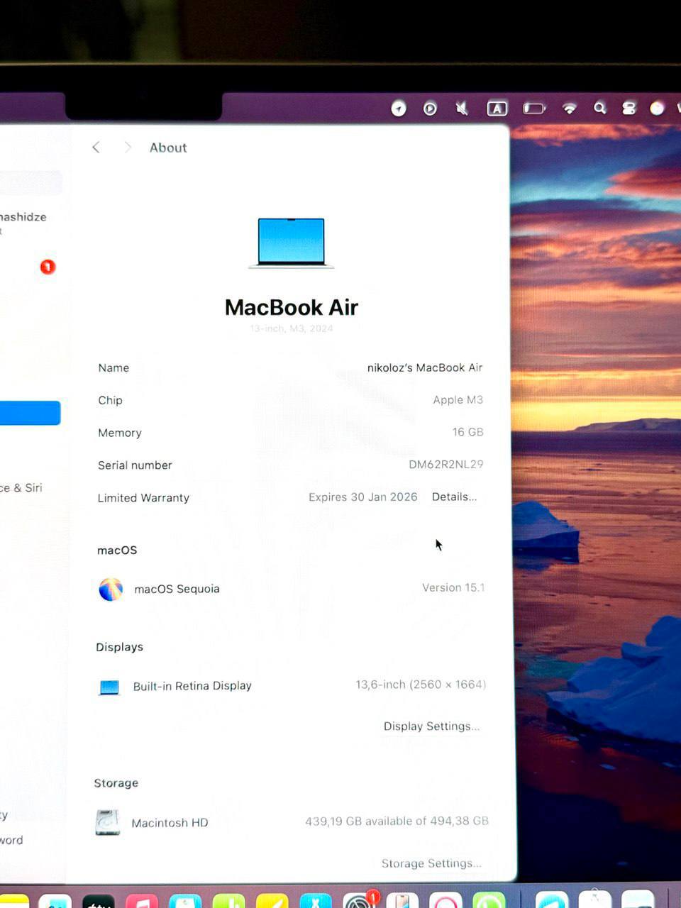Open Storage Settings… button
The width and height of the screenshot is (681, 908).
(431, 863)
